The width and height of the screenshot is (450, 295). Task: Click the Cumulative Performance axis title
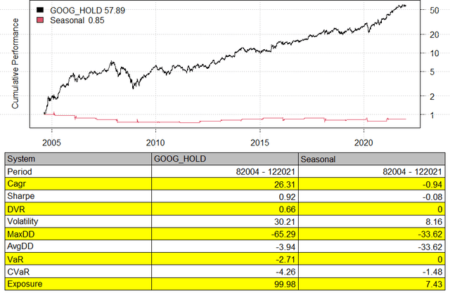point(15,64)
